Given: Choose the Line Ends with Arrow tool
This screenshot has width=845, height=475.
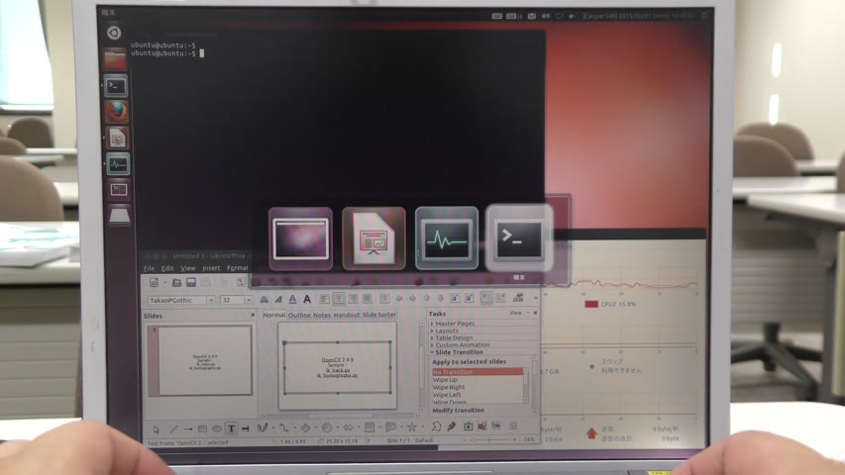Looking at the screenshot, I should click(x=187, y=429).
